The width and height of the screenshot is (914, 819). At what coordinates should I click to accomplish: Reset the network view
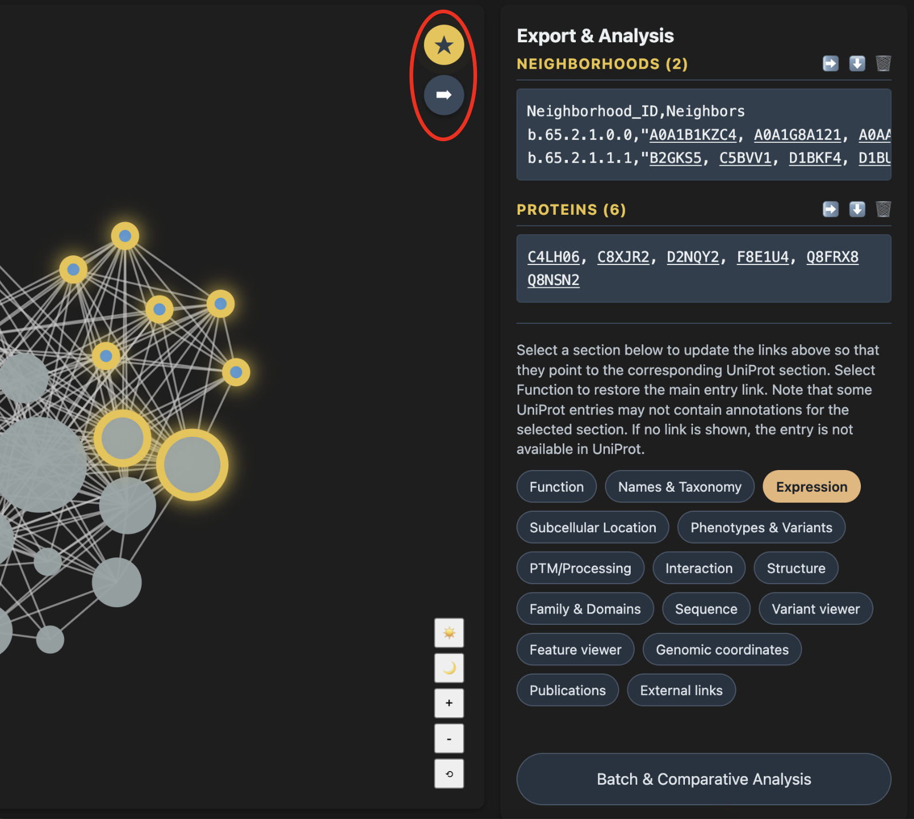click(449, 774)
